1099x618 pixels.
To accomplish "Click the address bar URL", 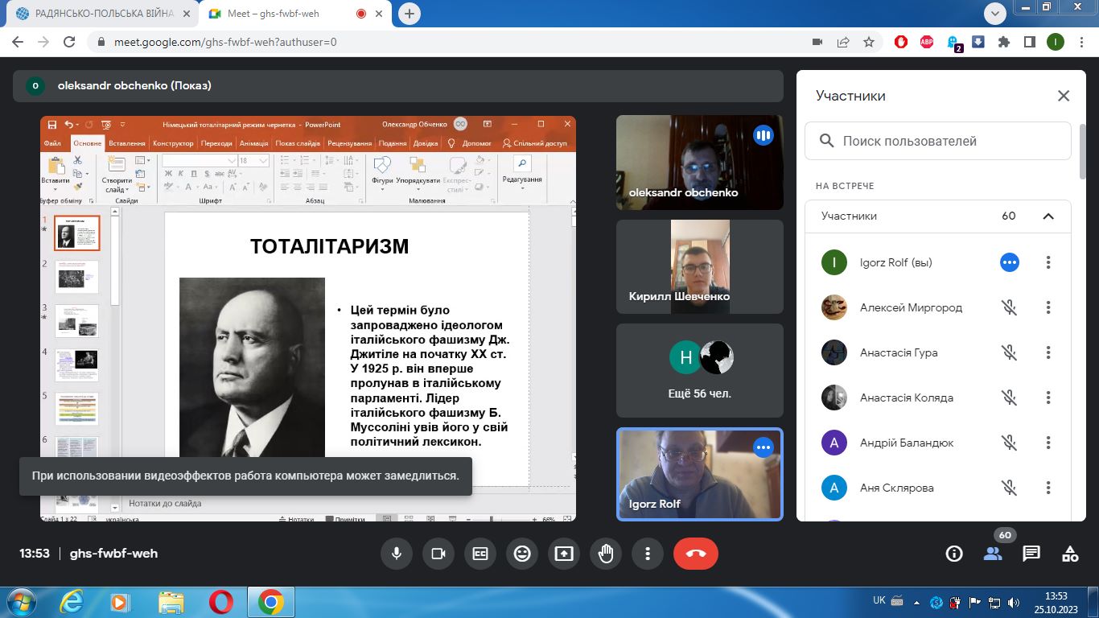I will pos(227,42).
